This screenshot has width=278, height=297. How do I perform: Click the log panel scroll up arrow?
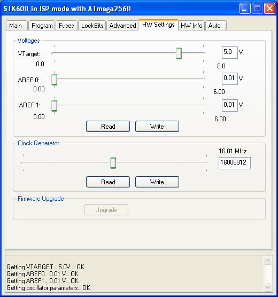(267, 261)
